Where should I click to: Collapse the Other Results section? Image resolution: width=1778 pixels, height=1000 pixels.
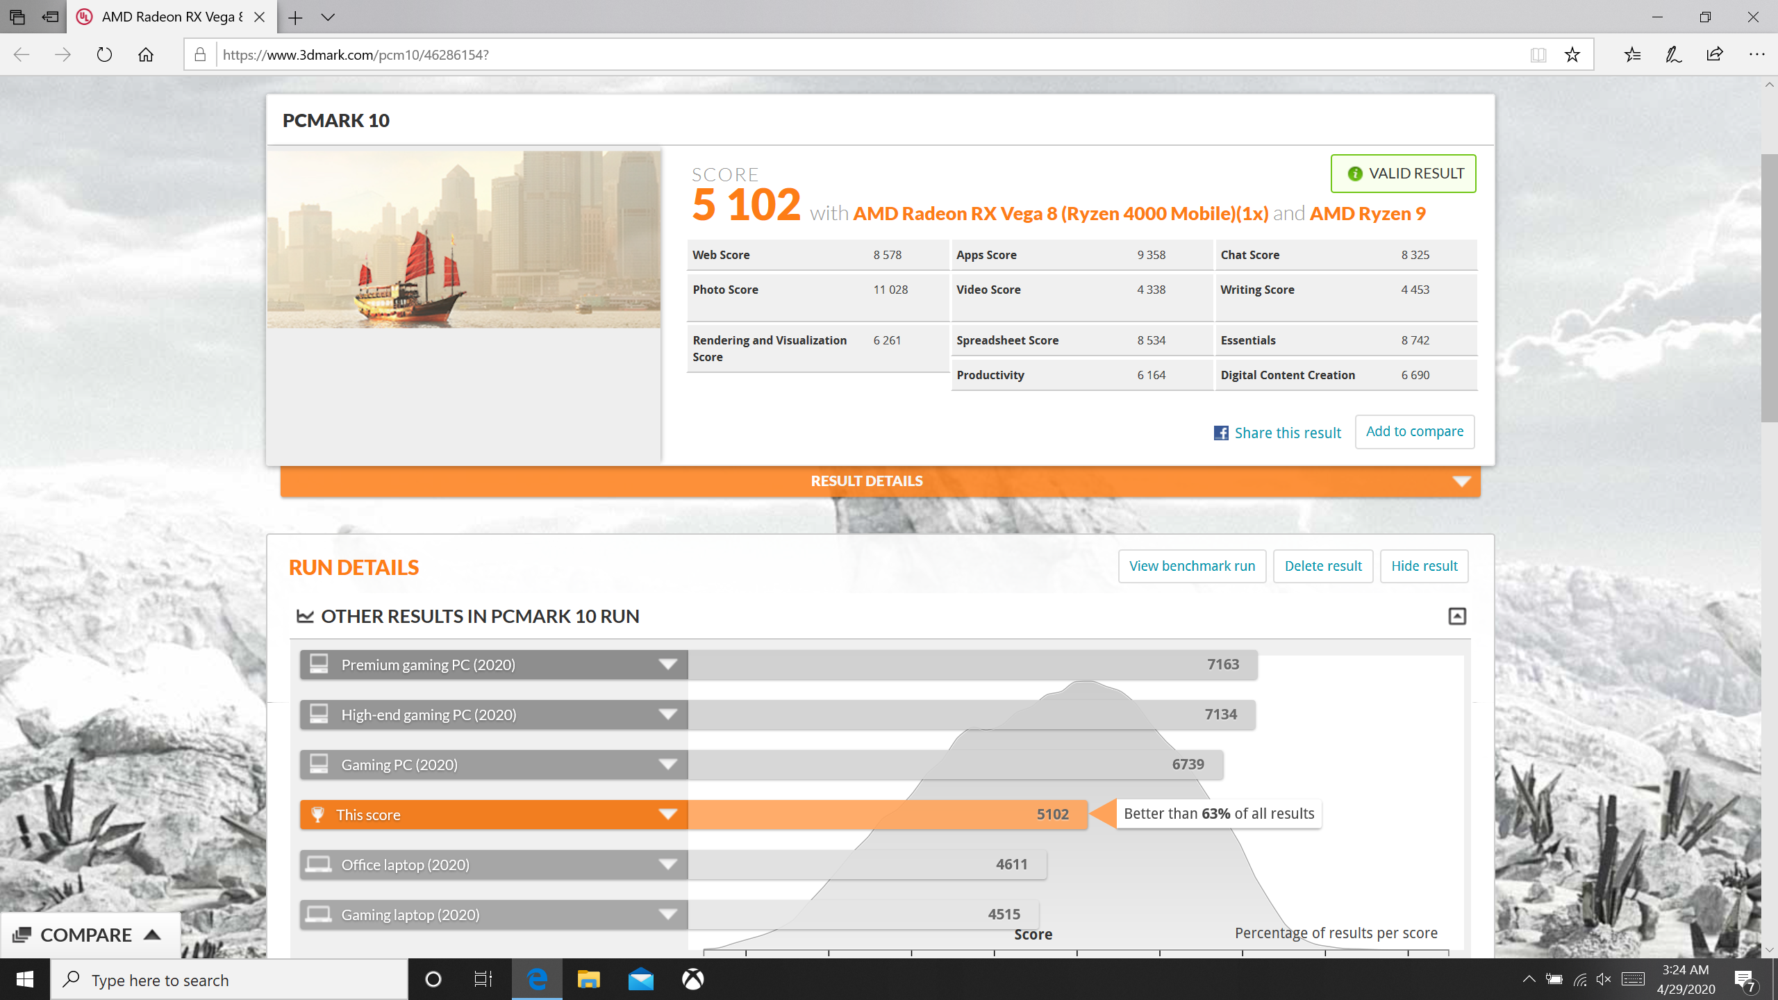(1457, 616)
